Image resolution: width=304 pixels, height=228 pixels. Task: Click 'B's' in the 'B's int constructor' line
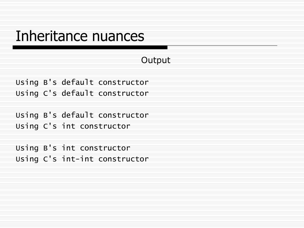click(x=50, y=148)
